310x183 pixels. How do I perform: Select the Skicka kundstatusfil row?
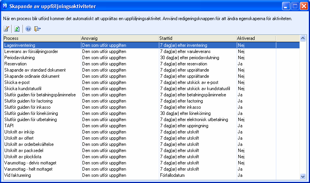pos(151,89)
